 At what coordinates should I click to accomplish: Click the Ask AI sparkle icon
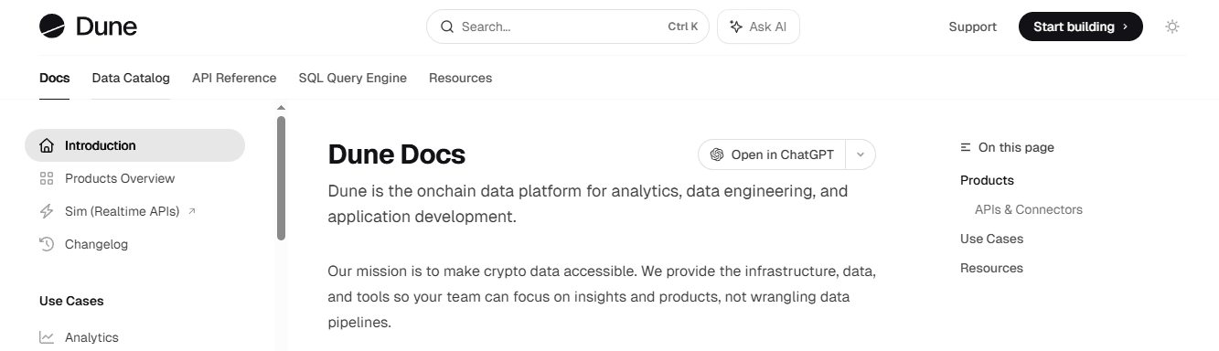tap(736, 27)
